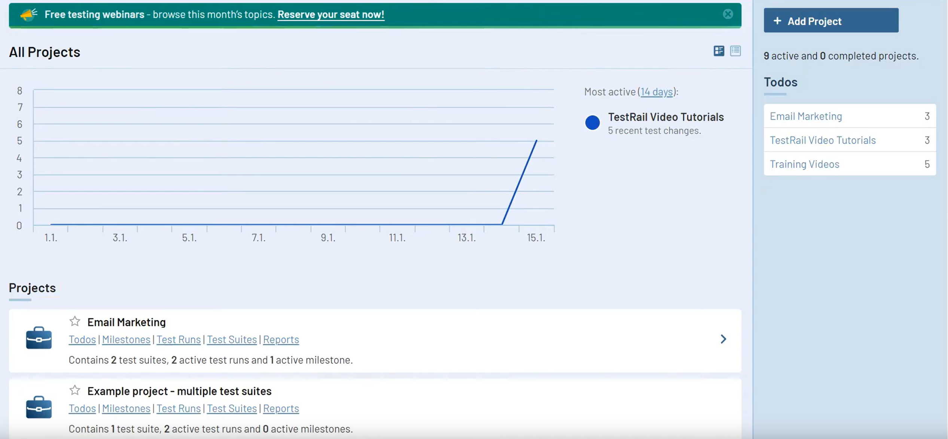948x439 pixels.
Task: Close the free webinars banner
Action: pos(728,14)
